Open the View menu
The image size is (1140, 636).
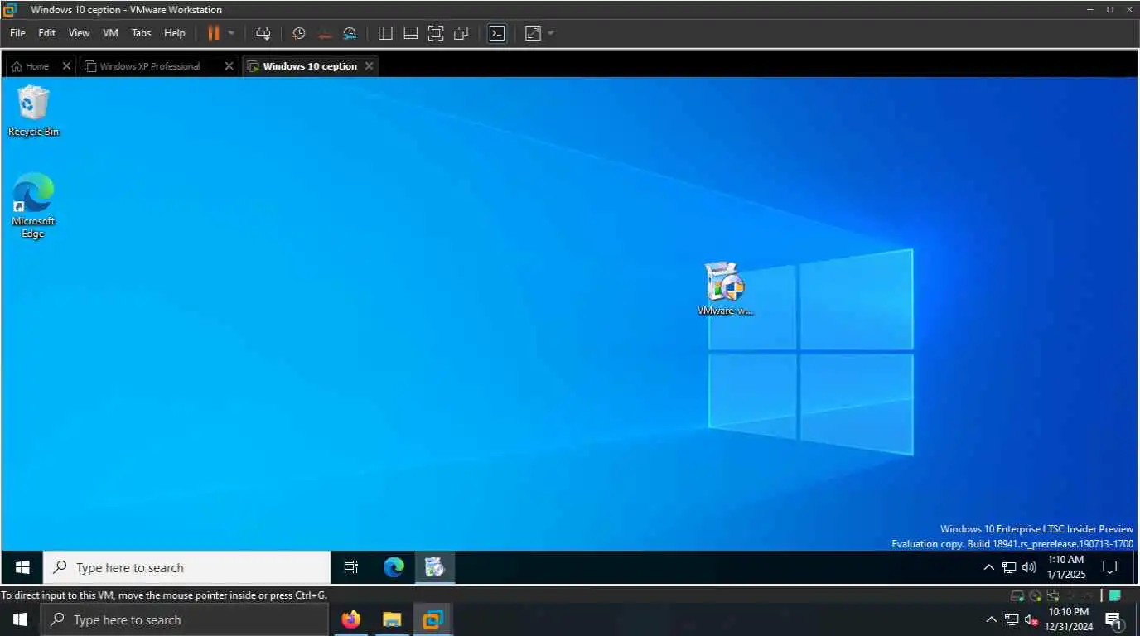click(79, 33)
